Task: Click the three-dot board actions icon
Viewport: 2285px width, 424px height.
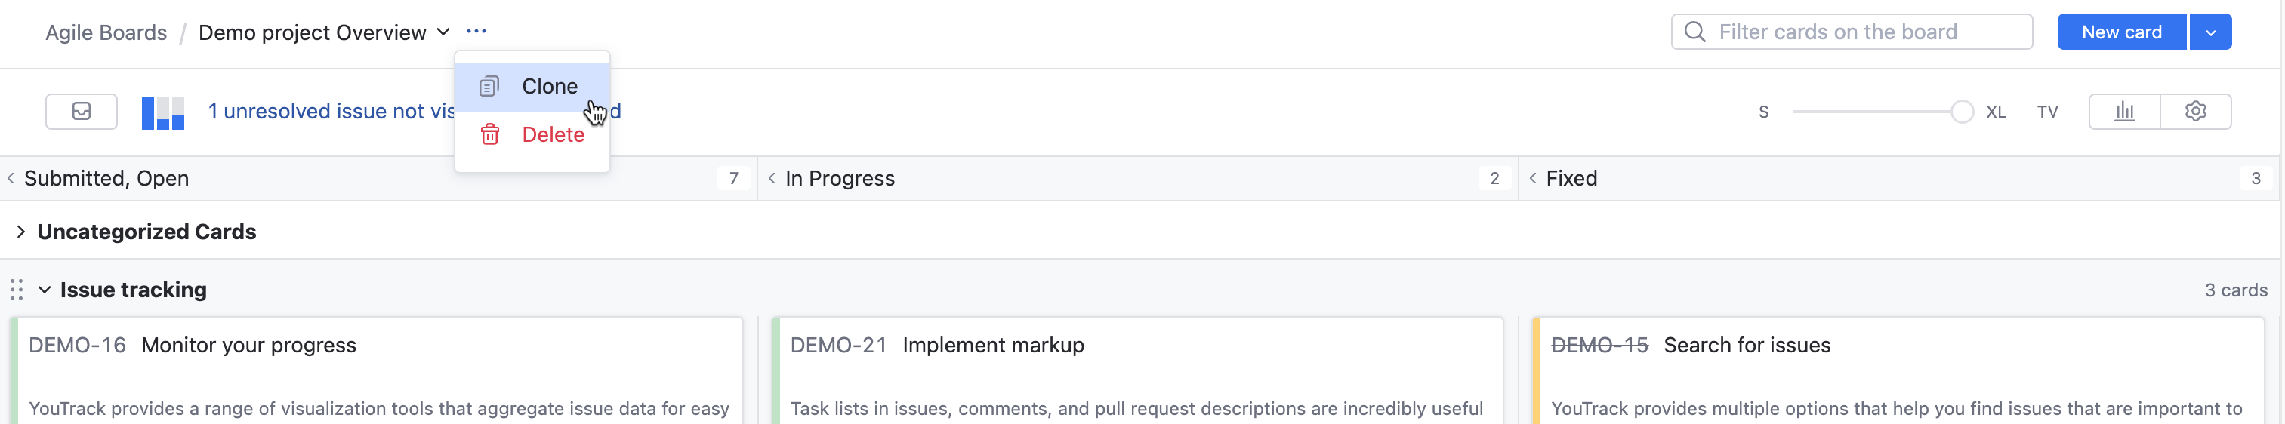Action: coord(476,32)
